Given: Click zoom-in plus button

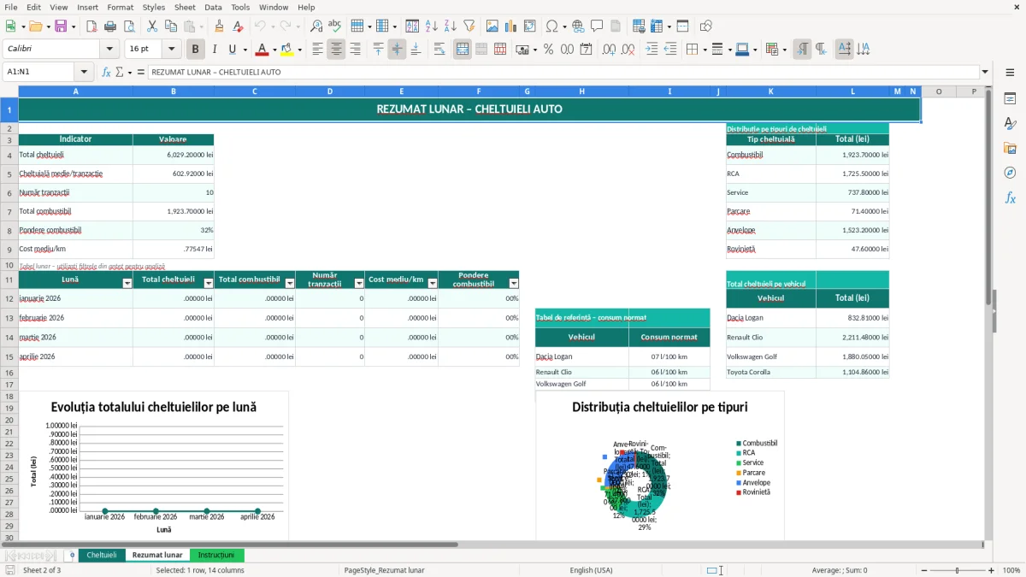Looking at the screenshot, I should pos(992,570).
